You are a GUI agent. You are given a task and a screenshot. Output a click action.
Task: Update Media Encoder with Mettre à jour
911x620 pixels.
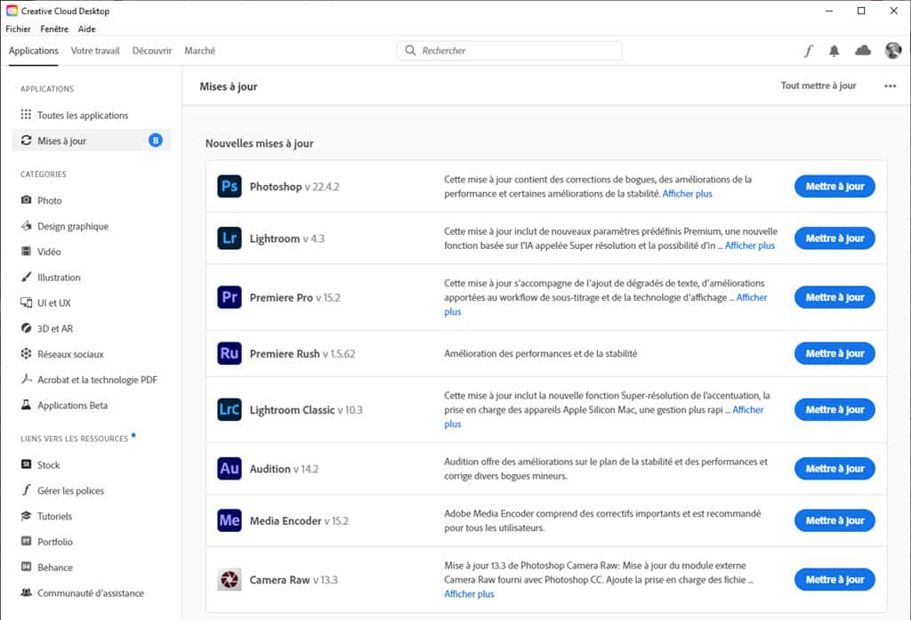point(834,520)
